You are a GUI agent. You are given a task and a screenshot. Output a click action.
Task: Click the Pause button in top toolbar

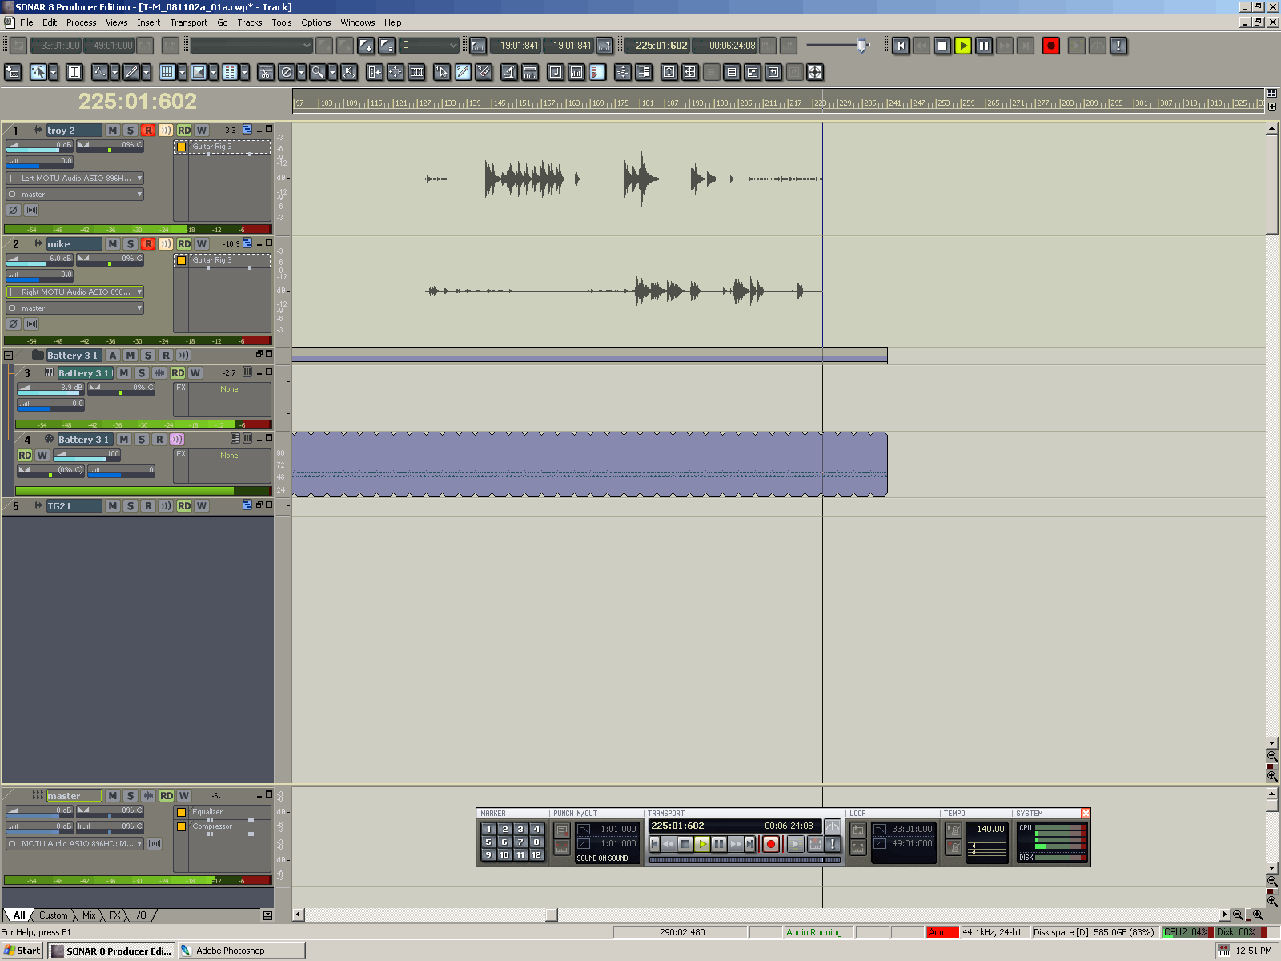(984, 46)
